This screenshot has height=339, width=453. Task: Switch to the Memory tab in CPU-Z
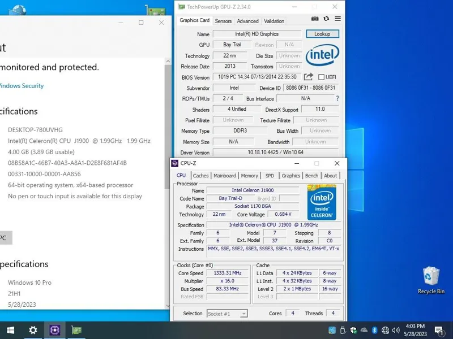(x=249, y=176)
